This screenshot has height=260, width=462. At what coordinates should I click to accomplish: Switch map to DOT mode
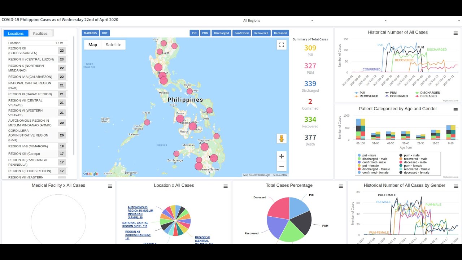coord(105,33)
